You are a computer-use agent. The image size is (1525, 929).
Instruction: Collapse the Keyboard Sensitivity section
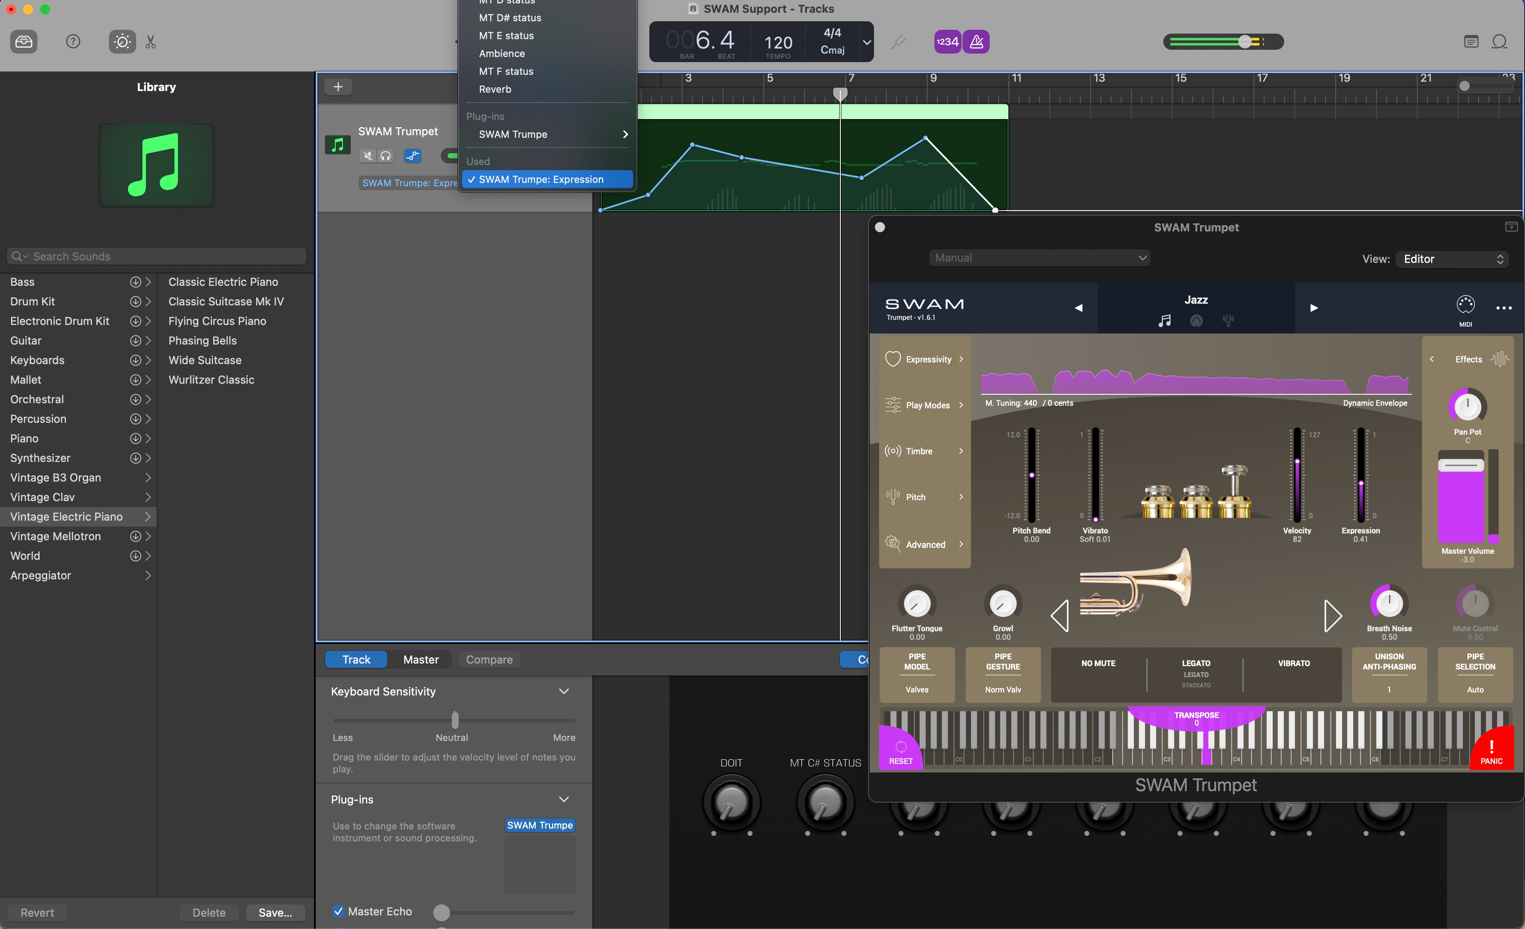[564, 691]
